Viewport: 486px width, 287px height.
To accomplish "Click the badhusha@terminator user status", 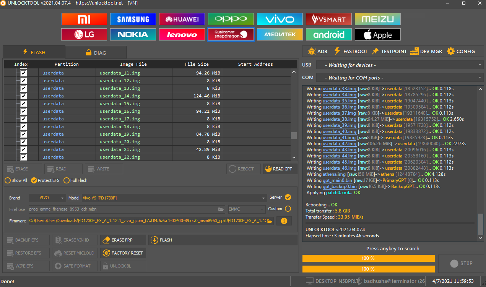I will click(391, 281).
